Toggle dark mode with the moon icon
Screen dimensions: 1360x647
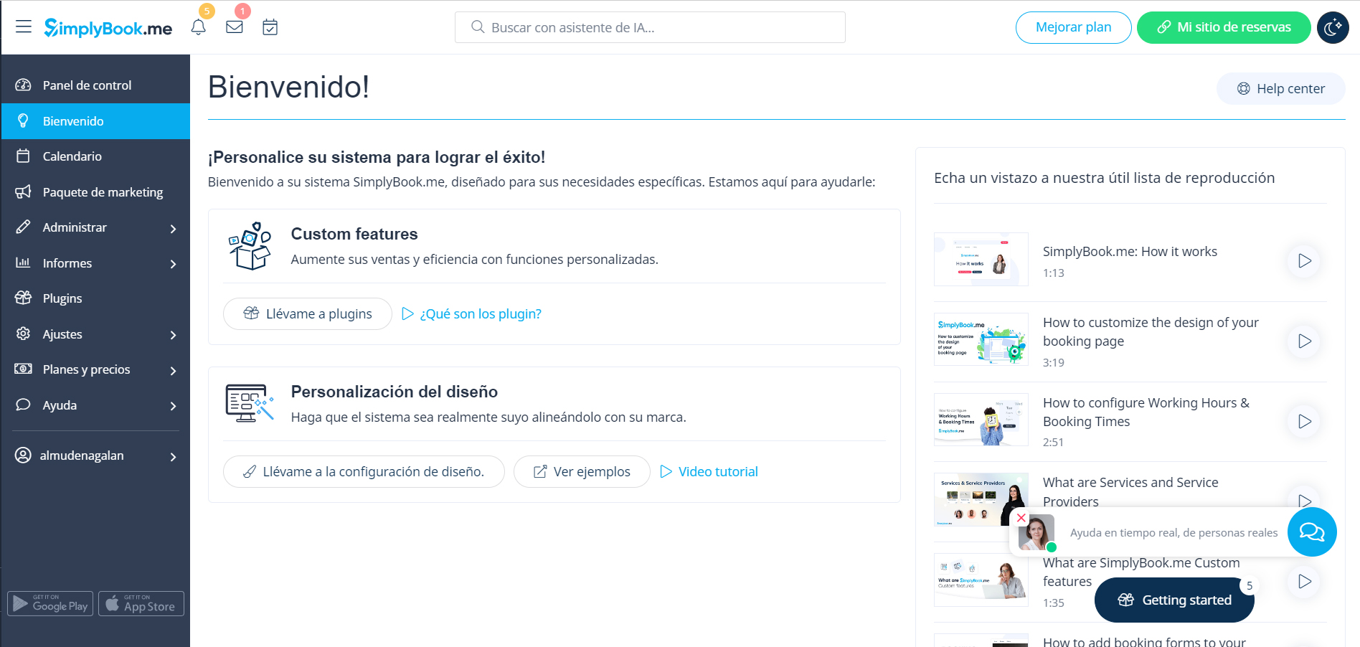point(1333,27)
